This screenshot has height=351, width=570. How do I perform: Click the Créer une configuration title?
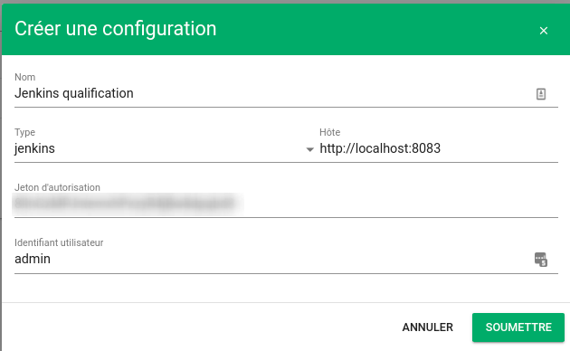(x=116, y=29)
